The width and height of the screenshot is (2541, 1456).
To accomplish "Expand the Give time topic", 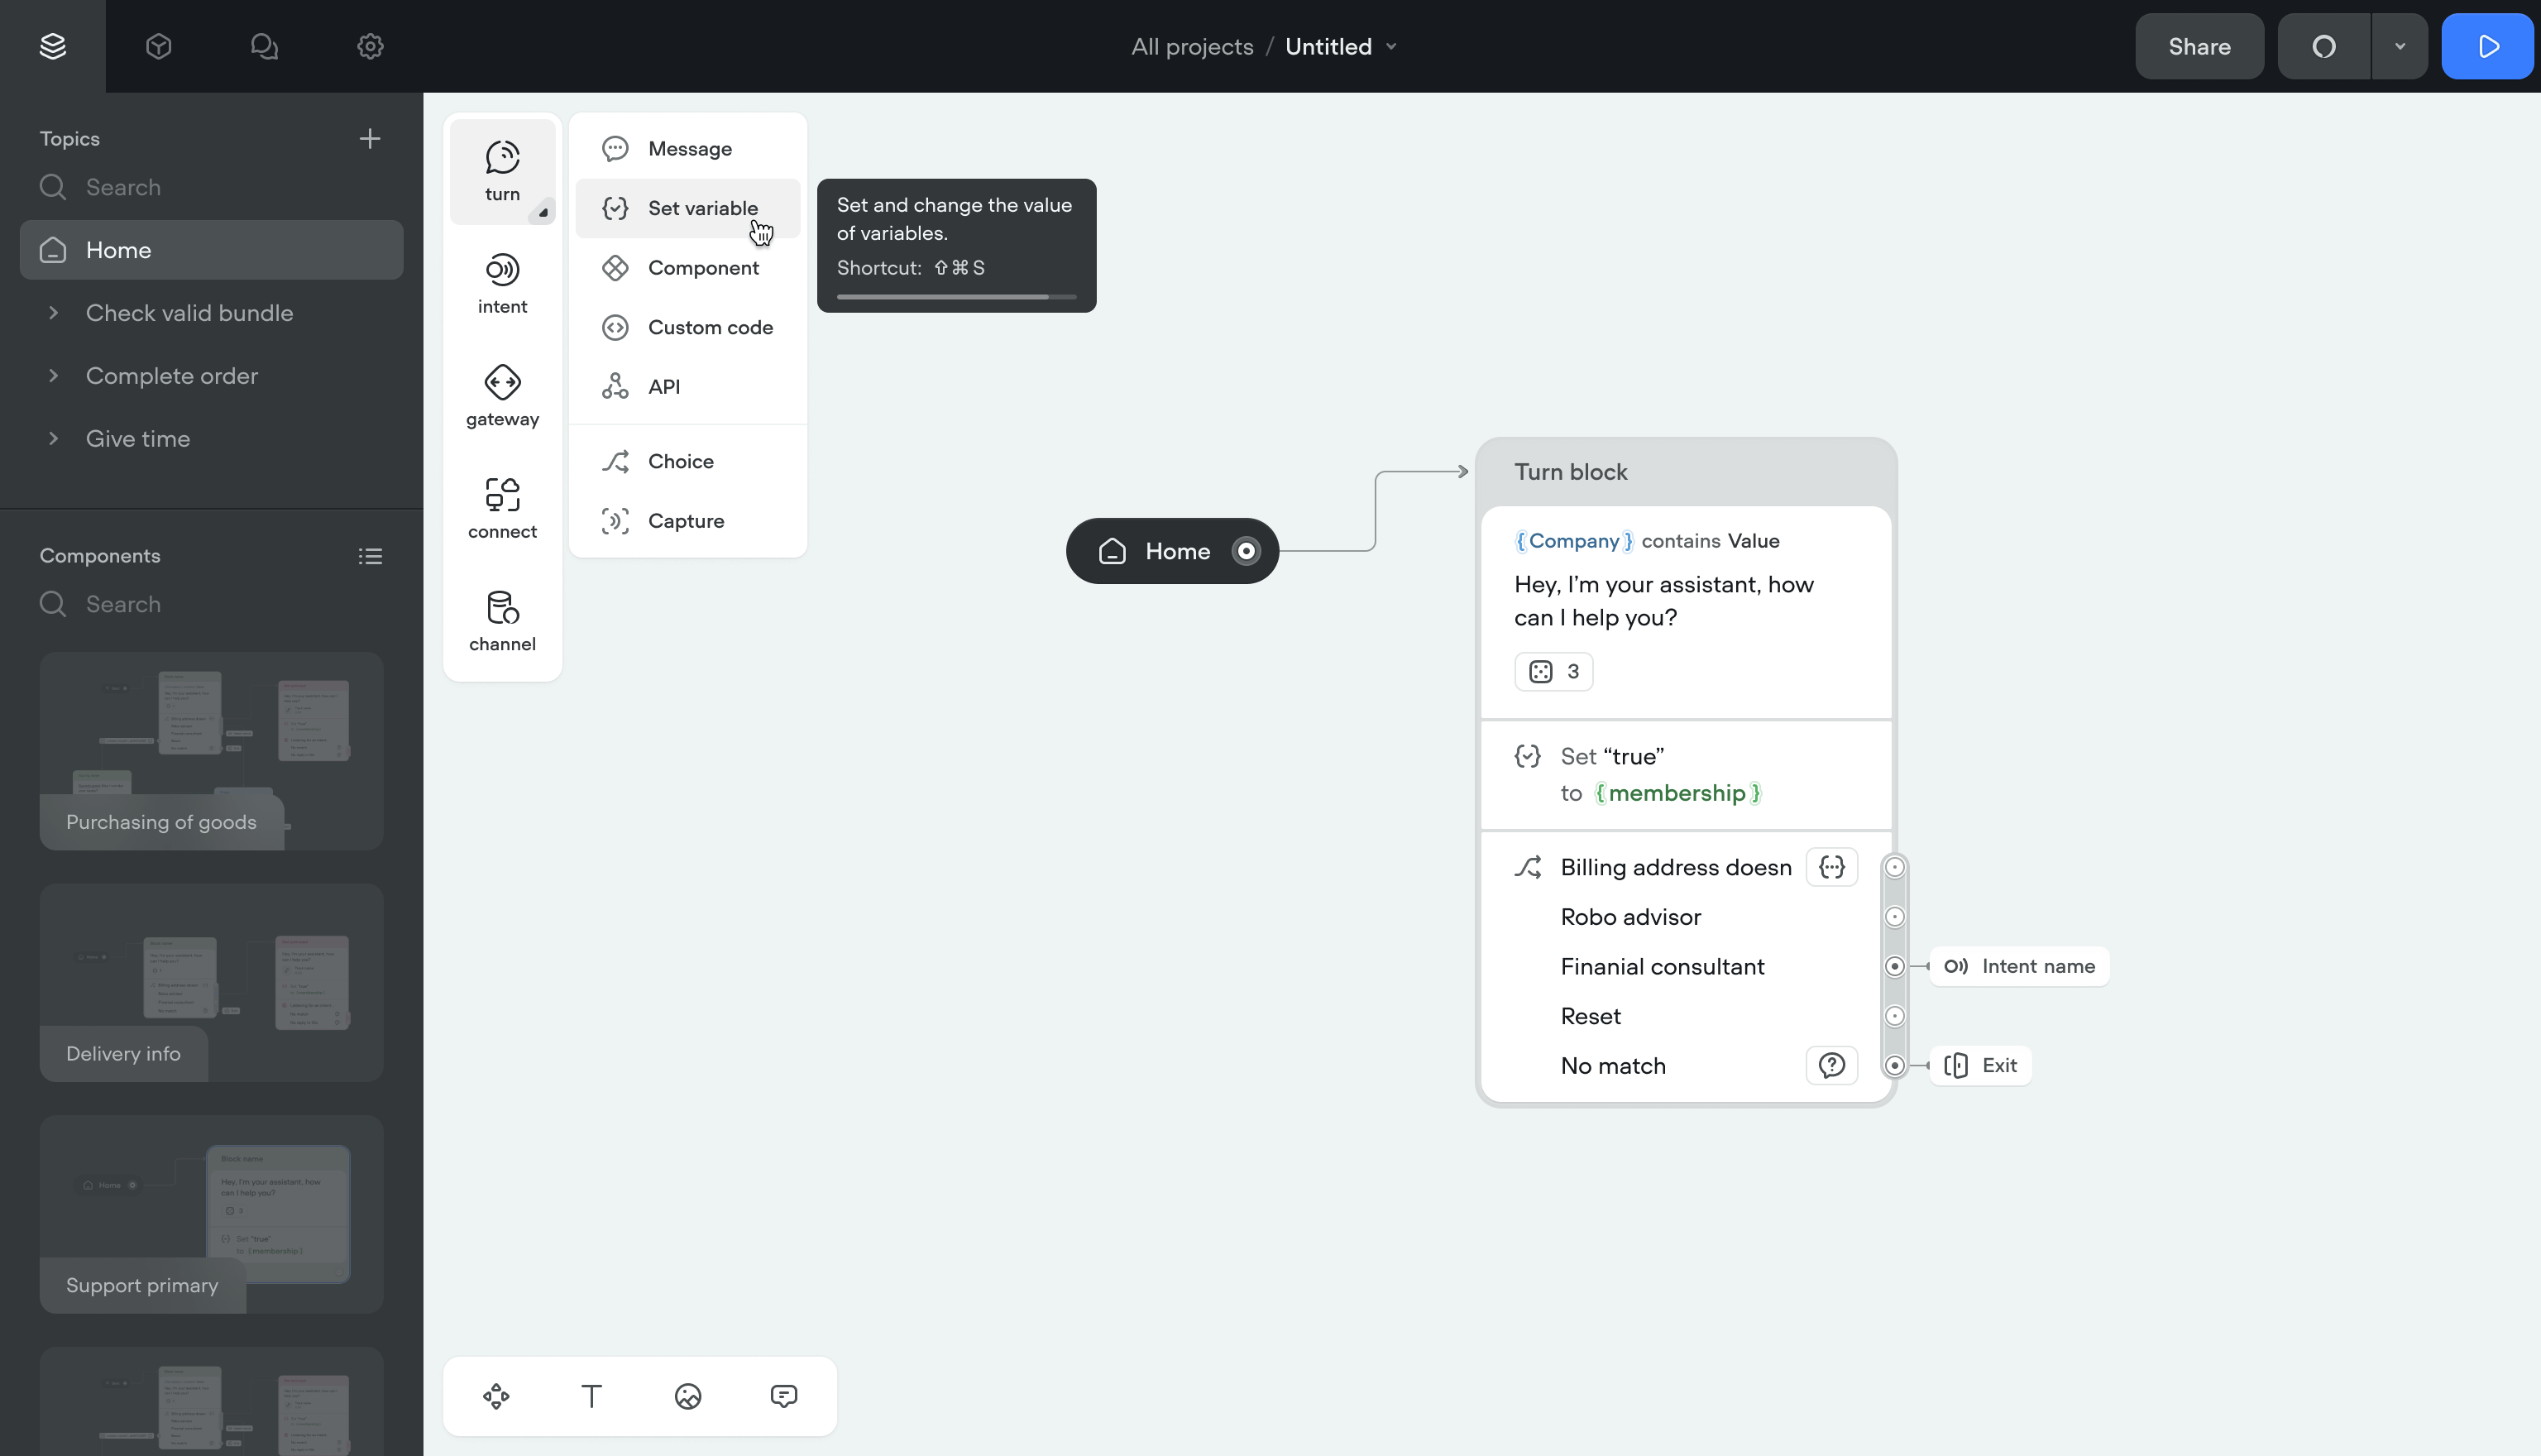I will pyautogui.click(x=54, y=439).
